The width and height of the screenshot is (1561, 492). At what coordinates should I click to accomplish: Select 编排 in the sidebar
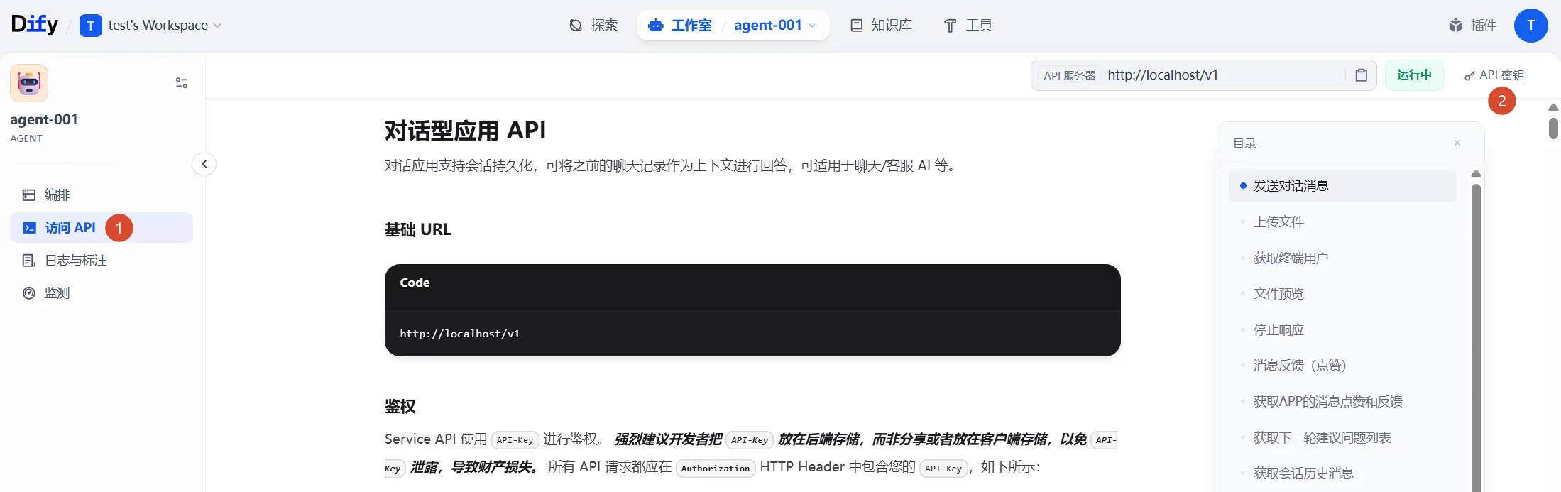coord(102,195)
